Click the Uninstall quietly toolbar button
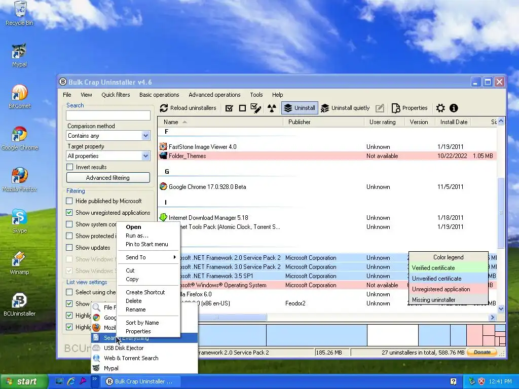This screenshot has width=519, height=389. pos(345,108)
